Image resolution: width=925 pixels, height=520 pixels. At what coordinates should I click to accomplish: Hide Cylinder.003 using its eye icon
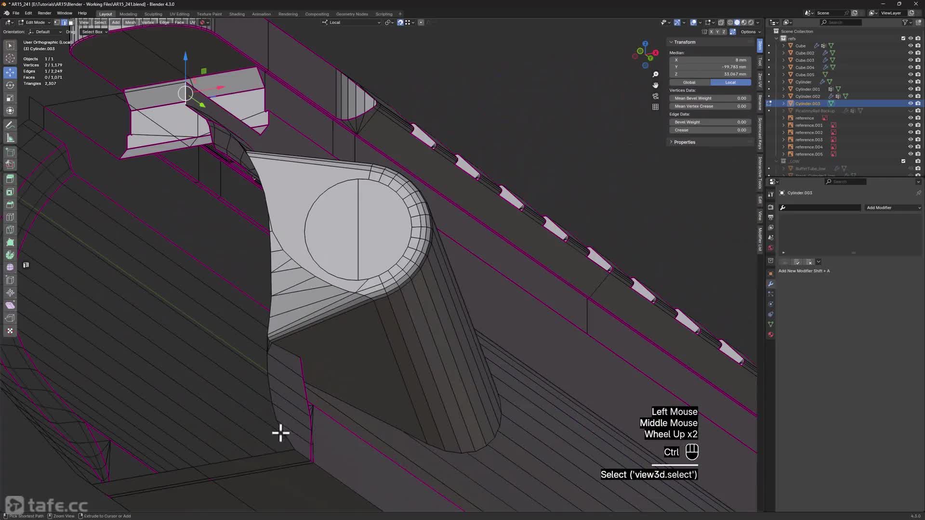[x=911, y=104]
